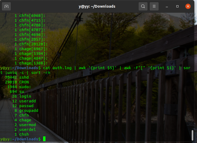Open the hamburger menu
197x143 pixels.
click(x=154, y=6)
